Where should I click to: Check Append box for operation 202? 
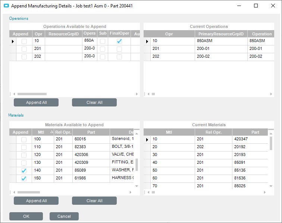24,57
